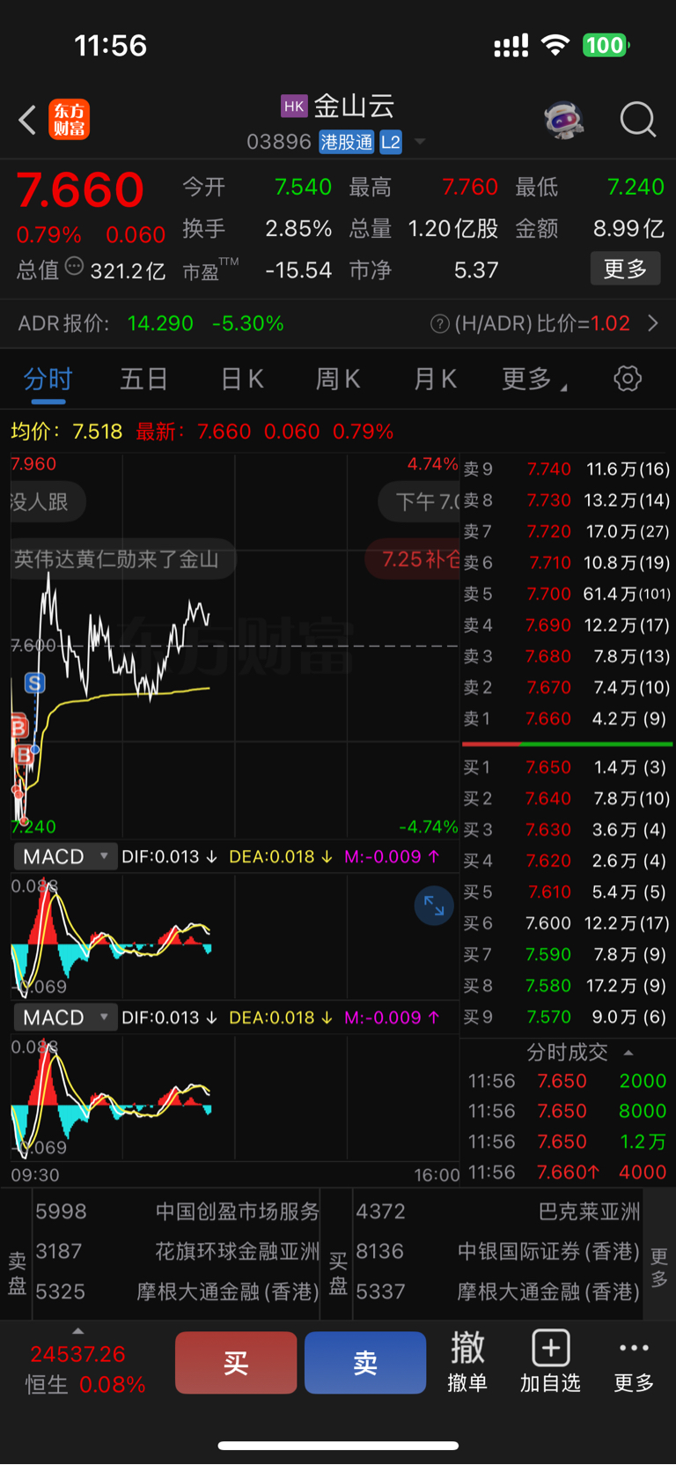The width and height of the screenshot is (676, 1465).
Task: Open the bottom 更多 three-dots menu
Action: click(634, 1362)
